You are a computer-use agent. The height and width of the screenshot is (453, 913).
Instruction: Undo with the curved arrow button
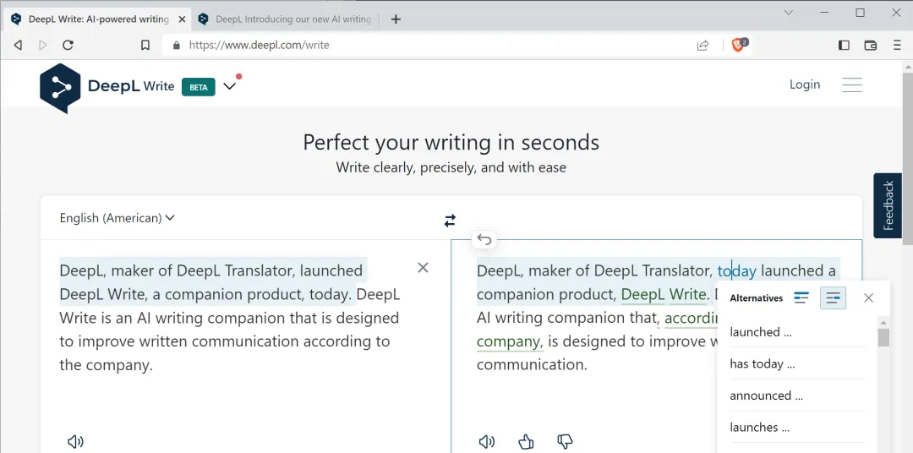point(484,238)
